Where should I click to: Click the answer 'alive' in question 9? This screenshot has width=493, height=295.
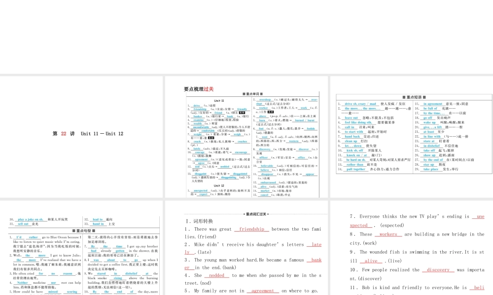(x=371, y=261)
